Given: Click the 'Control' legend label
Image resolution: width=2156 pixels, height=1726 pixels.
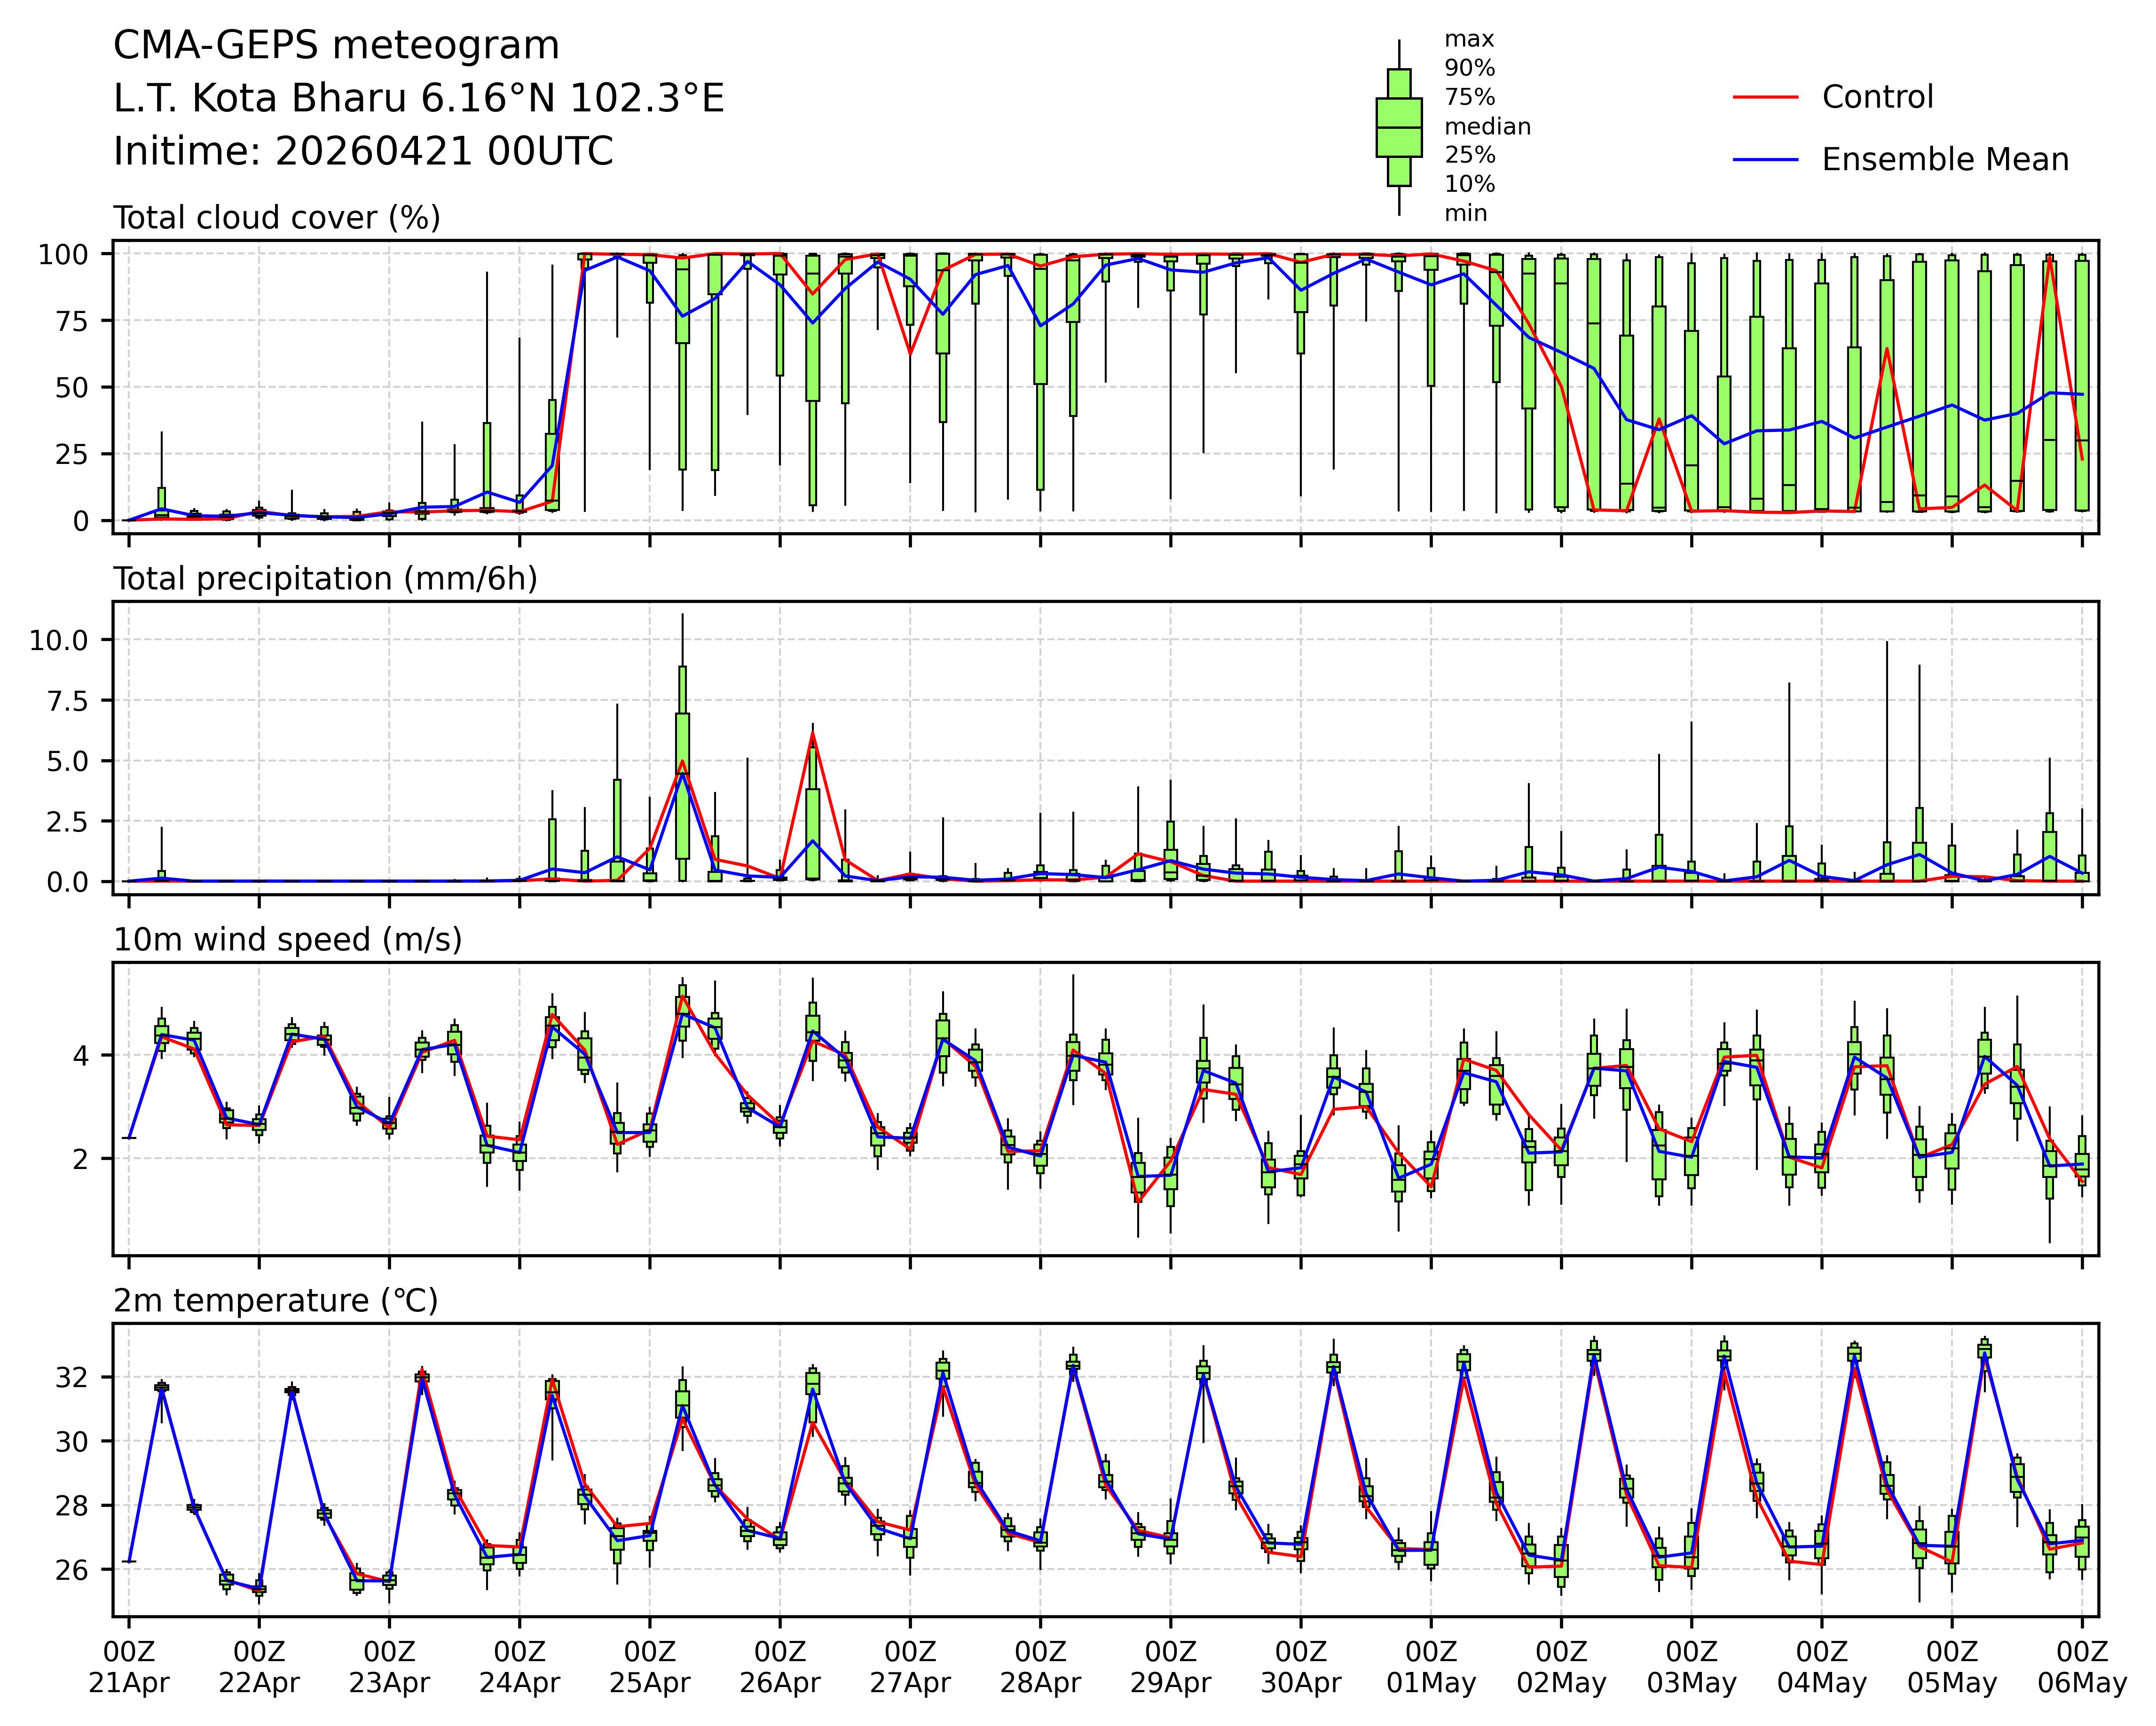Looking at the screenshot, I should [1877, 97].
